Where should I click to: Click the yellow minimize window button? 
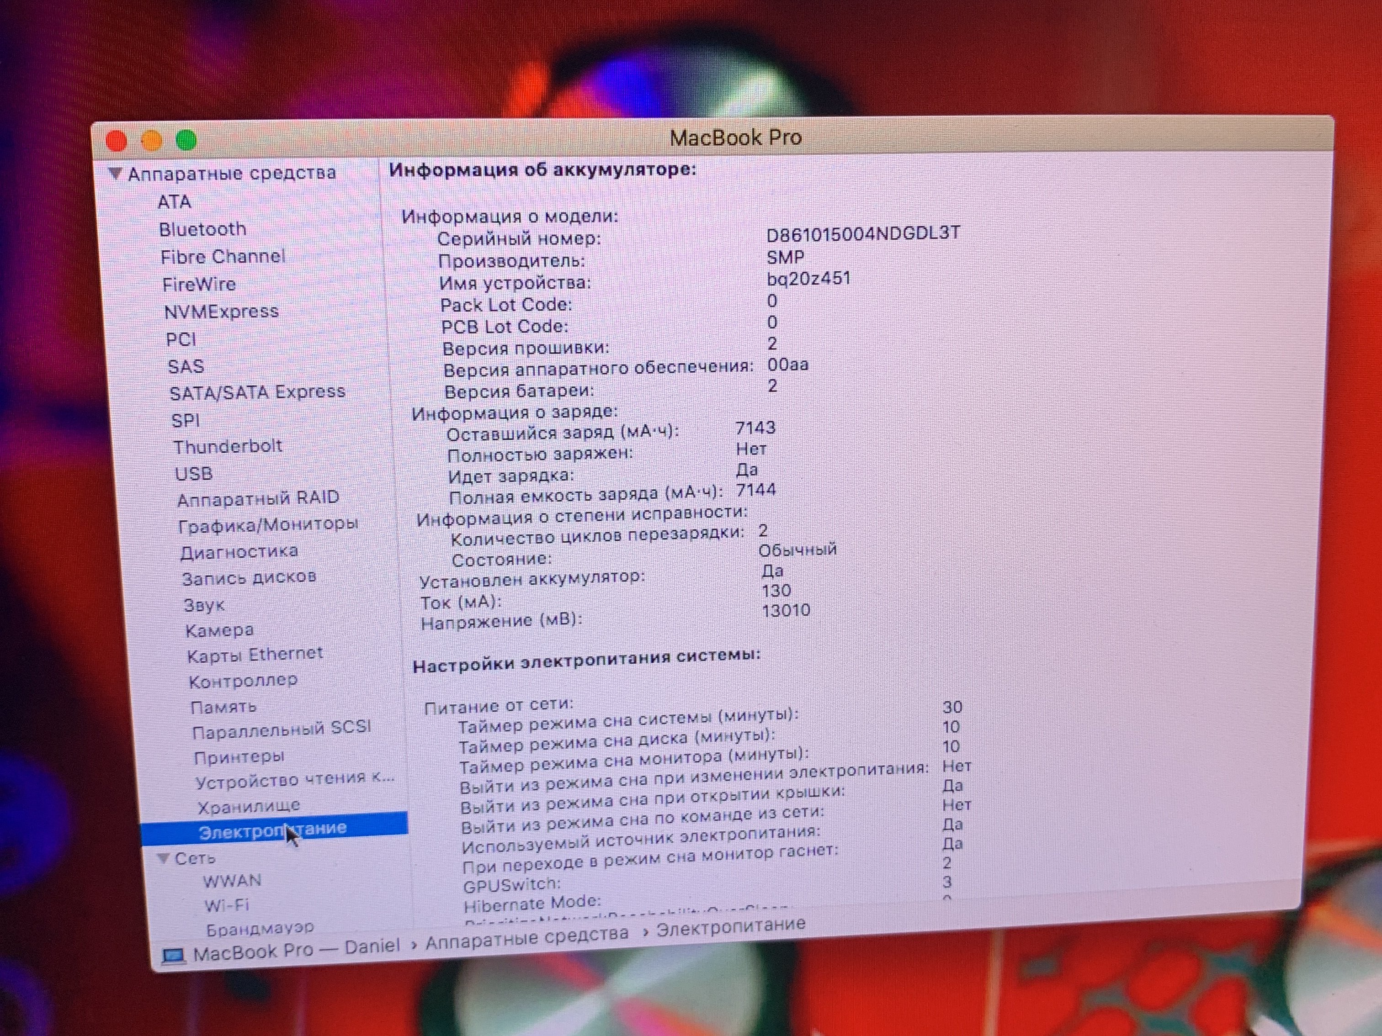coord(152,141)
